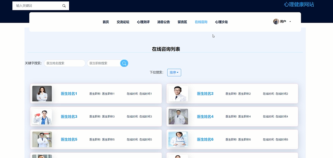The width and height of the screenshot is (333, 158).
Task: Click the text 医生职称: 医生职称1
Action: [102, 94]
